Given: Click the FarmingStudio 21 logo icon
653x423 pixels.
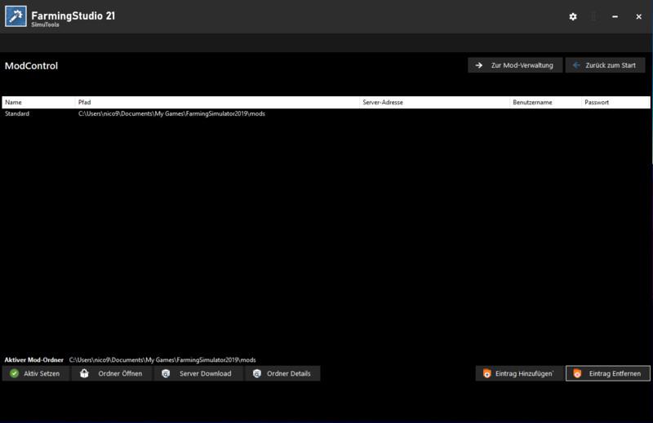Looking at the screenshot, I should click(x=16, y=17).
